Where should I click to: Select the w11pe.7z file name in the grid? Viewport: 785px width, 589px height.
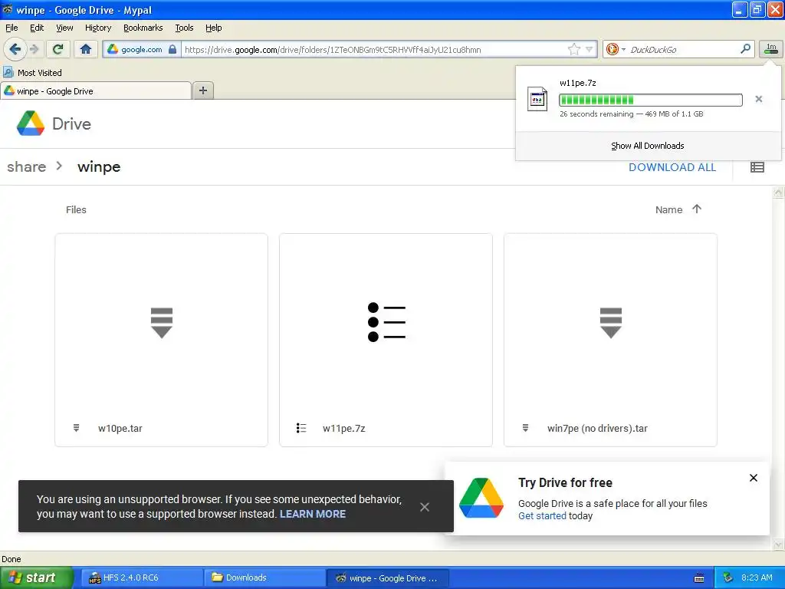pyautogui.click(x=344, y=428)
